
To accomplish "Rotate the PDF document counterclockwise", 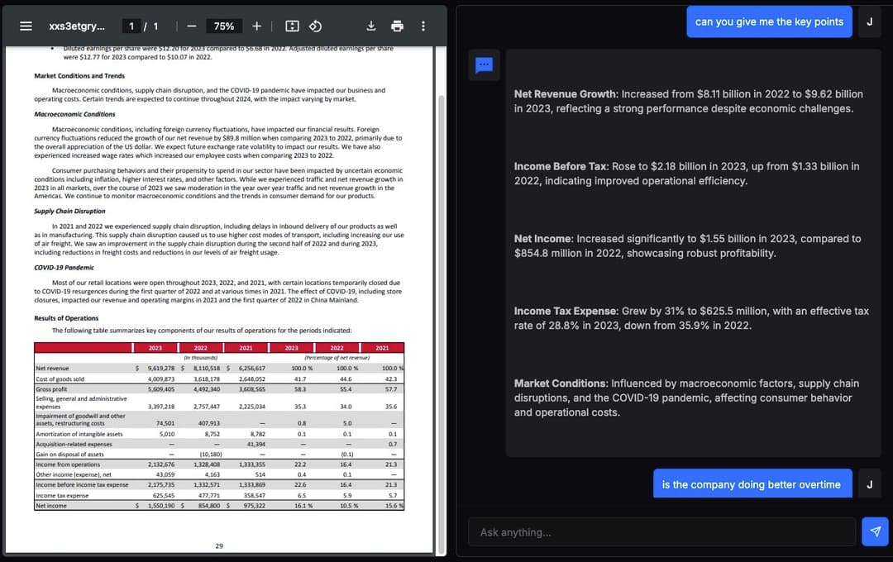I will tap(315, 26).
